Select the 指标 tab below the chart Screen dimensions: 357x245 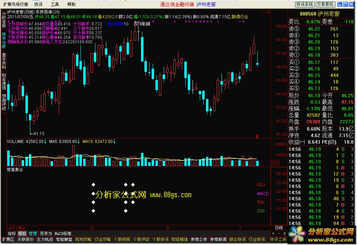pos(12,234)
